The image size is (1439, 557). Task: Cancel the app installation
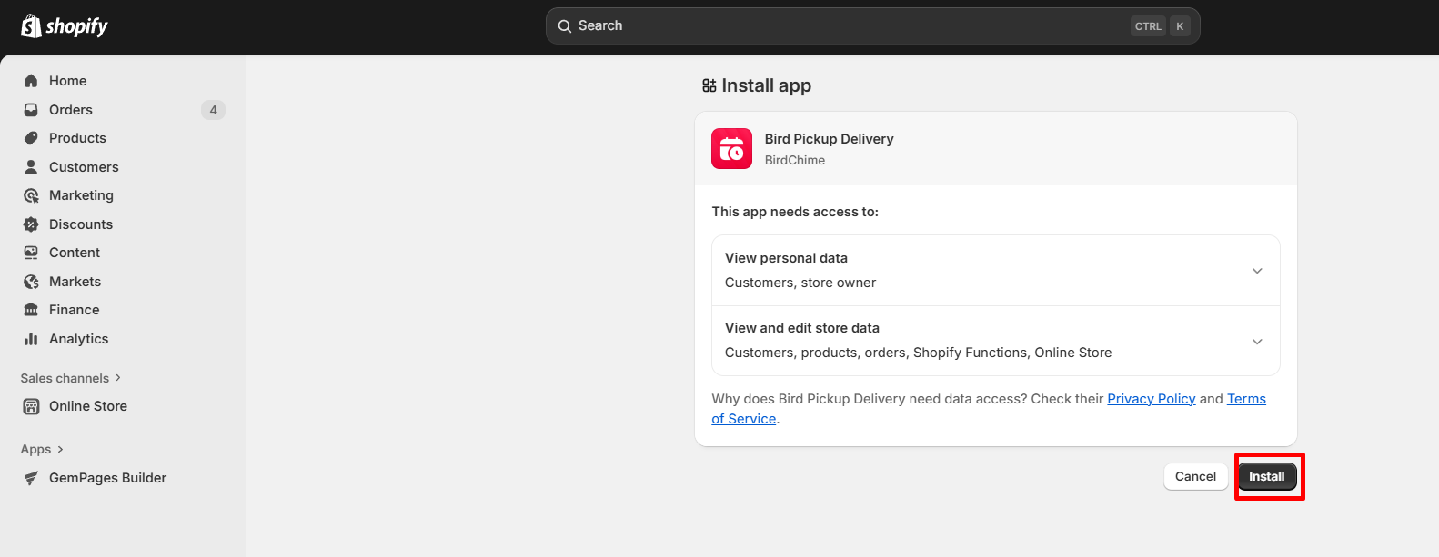pyautogui.click(x=1195, y=477)
